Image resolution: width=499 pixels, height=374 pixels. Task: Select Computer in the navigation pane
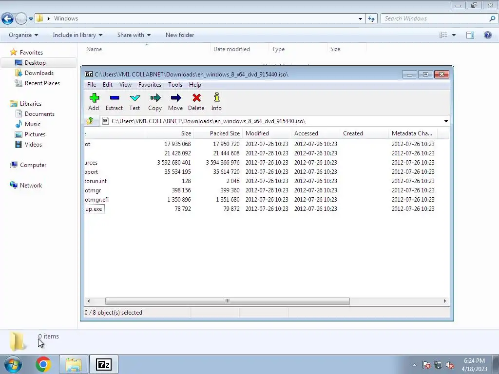click(x=33, y=165)
